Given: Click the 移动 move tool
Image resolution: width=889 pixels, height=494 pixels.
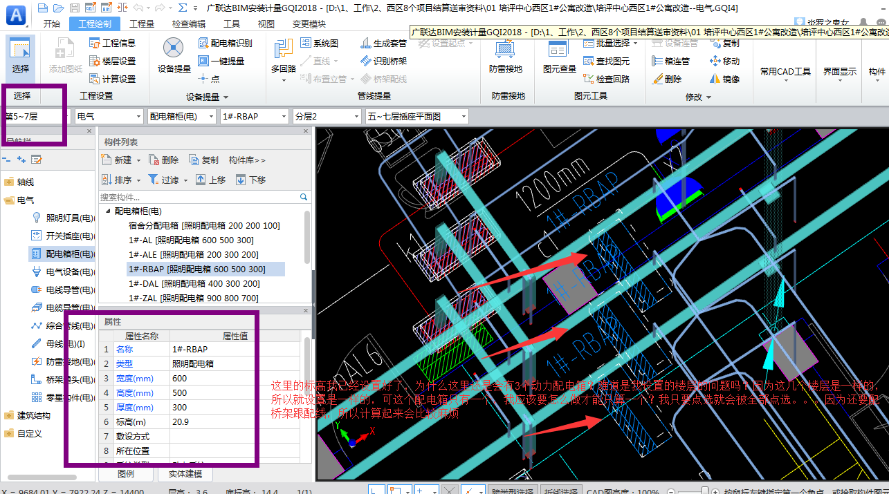Looking at the screenshot, I should (x=725, y=61).
